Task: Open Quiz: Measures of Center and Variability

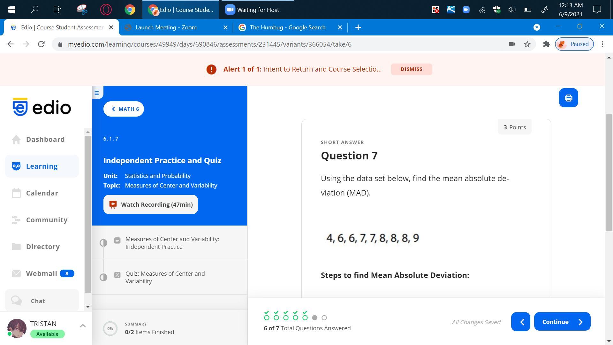Action: (x=165, y=277)
